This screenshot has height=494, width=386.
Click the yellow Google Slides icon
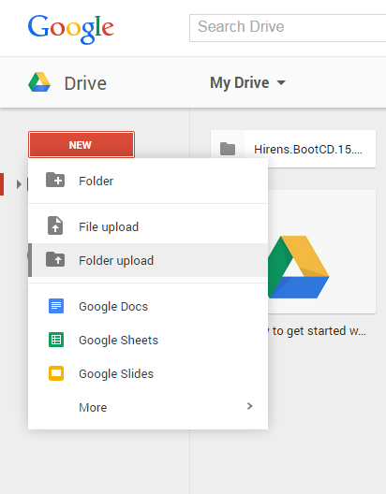click(56, 373)
